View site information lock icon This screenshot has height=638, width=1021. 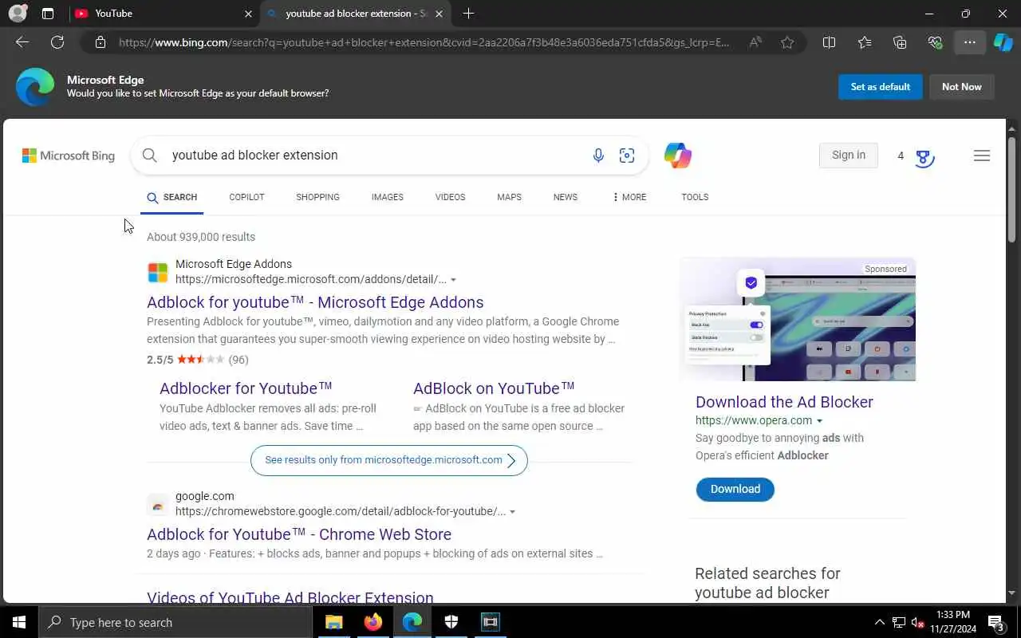click(101, 42)
